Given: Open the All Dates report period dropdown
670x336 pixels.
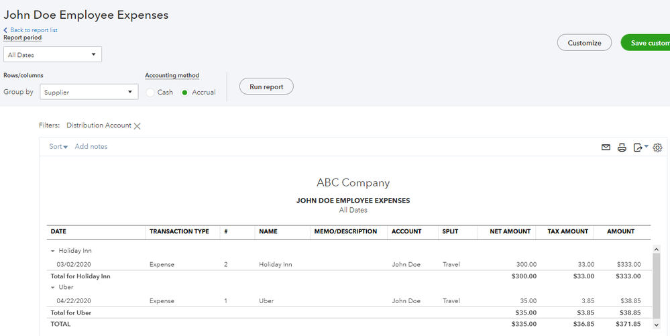Looking at the screenshot, I should click(52, 55).
